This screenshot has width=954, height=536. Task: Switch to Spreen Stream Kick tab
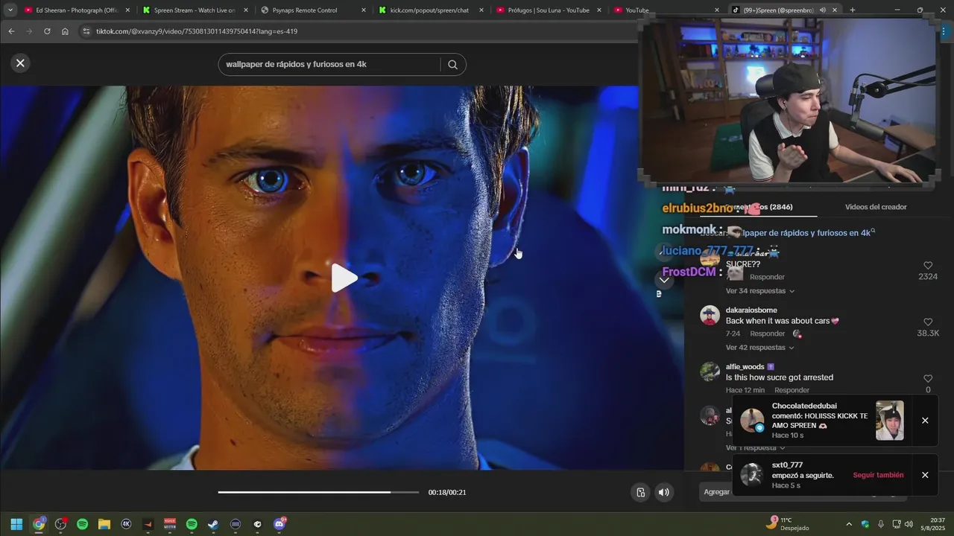coord(194,10)
